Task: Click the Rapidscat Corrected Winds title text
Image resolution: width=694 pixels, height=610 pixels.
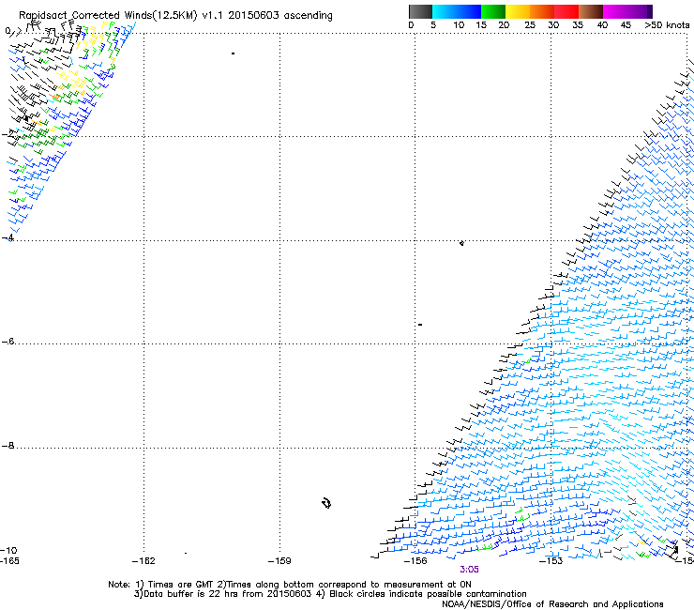Action: click(x=175, y=16)
